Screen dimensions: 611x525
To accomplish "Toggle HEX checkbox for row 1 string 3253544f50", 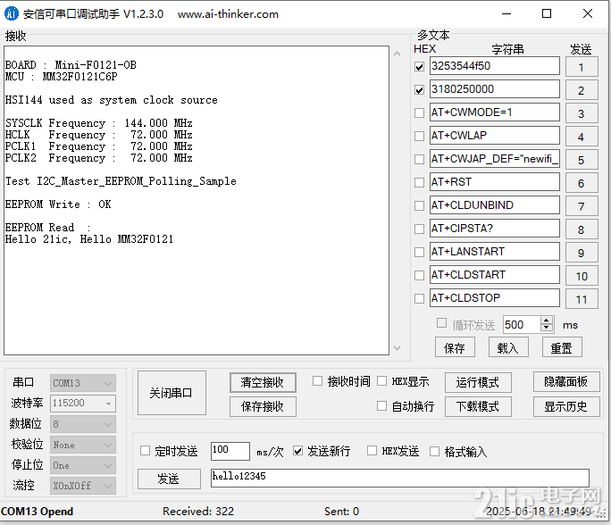I will [419, 67].
